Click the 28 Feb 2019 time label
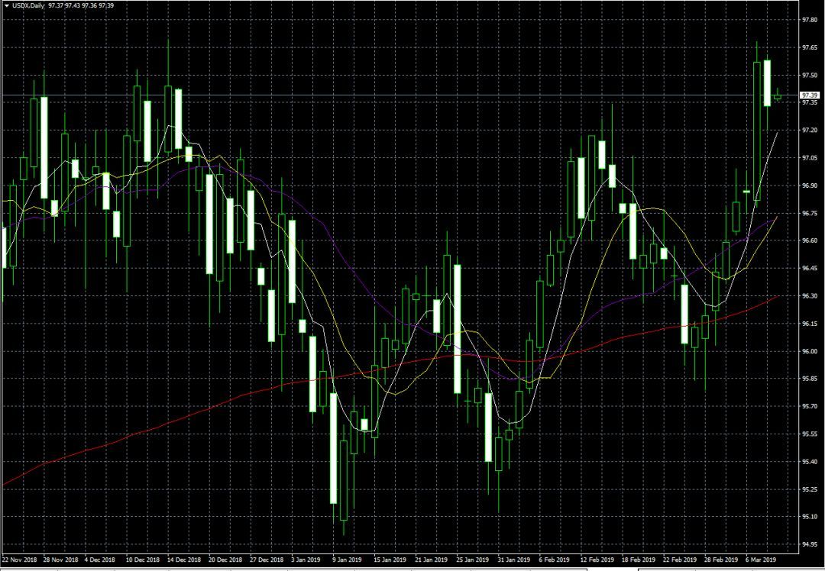 720,559
